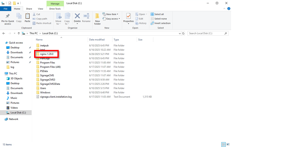Switch to large icons view in status bar

(x=228, y=144)
